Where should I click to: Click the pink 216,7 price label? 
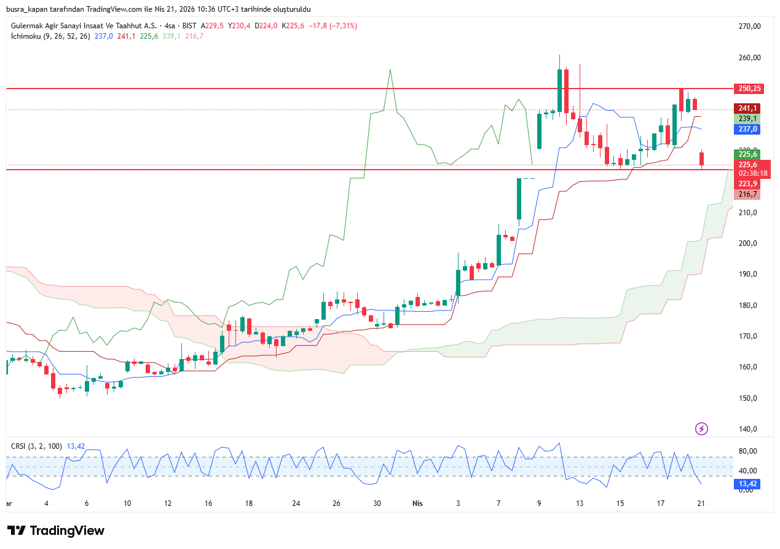click(747, 194)
